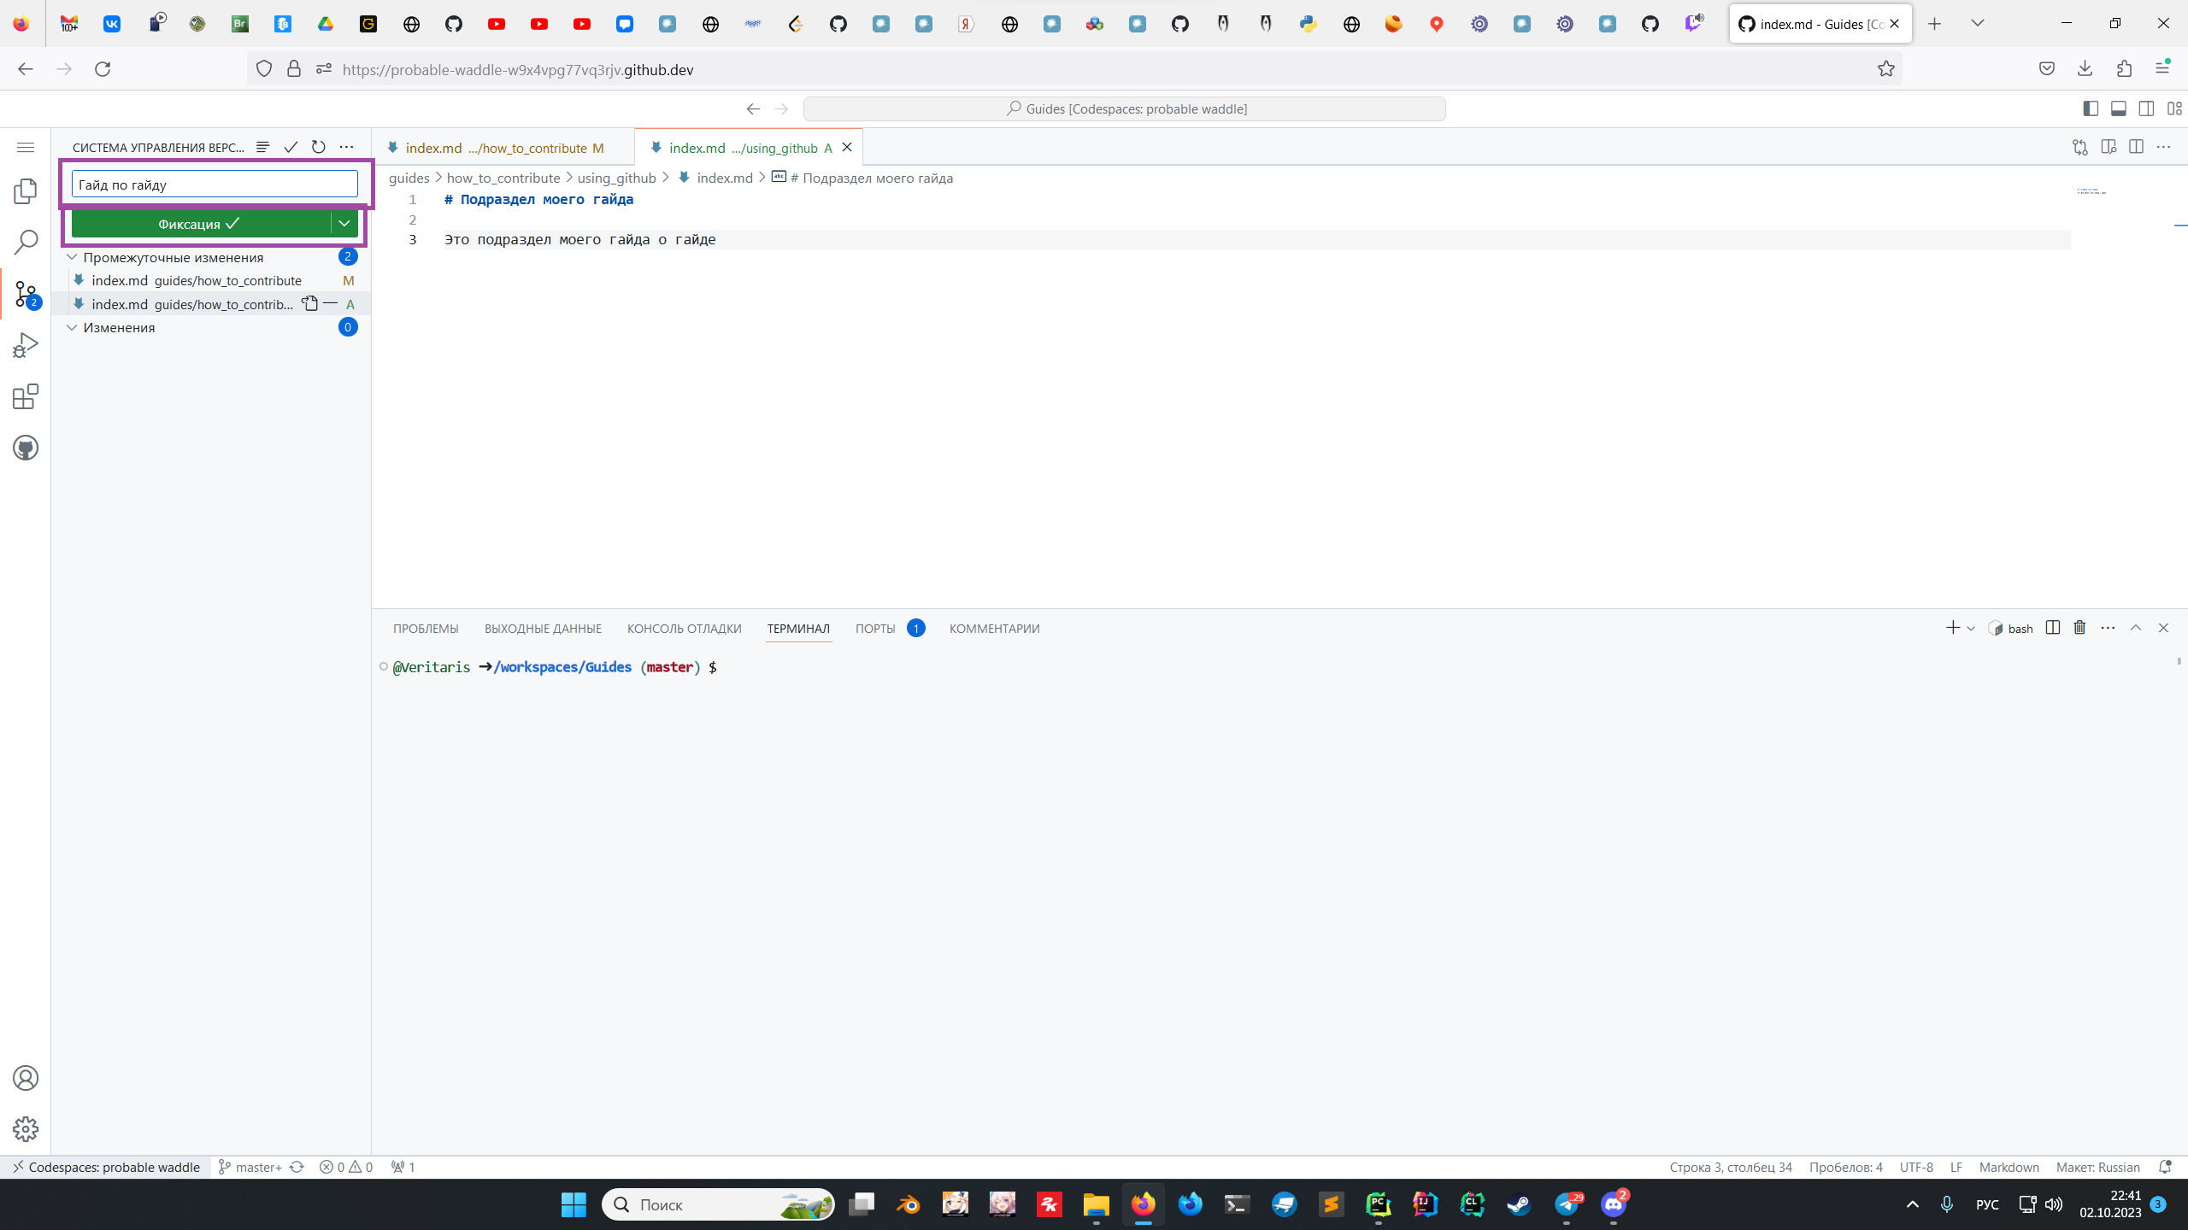Open Manage settings gear icon
2188x1230 pixels.
coord(26,1129)
